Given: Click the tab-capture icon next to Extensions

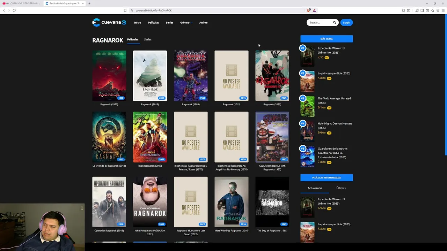Looking at the screenshot, I should click(x=409, y=10).
